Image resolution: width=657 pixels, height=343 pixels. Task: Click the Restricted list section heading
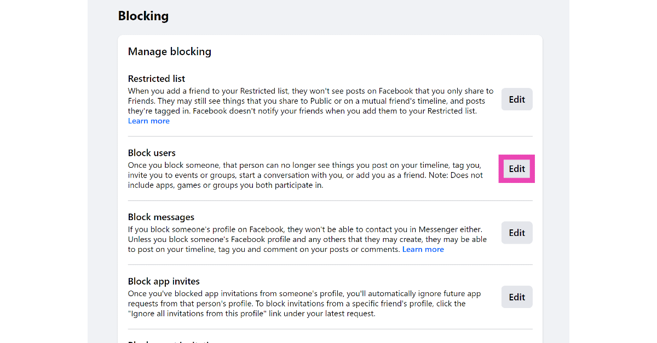(157, 79)
